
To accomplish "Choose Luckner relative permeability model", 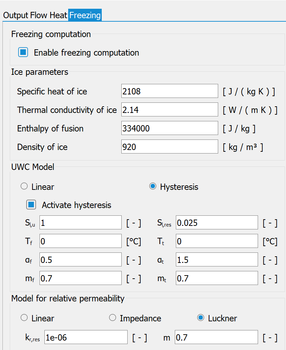I will (x=200, y=317).
